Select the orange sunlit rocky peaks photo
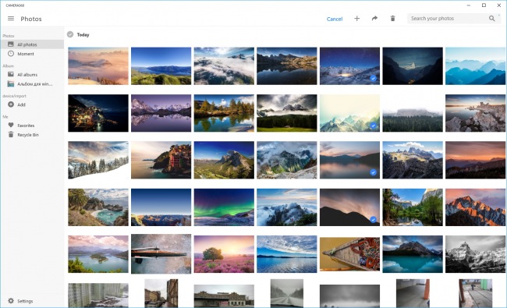This screenshot has width=507, height=308. (475, 207)
